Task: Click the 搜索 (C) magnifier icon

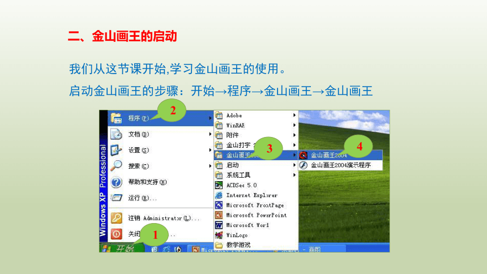Action: click(x=116, y=166)
